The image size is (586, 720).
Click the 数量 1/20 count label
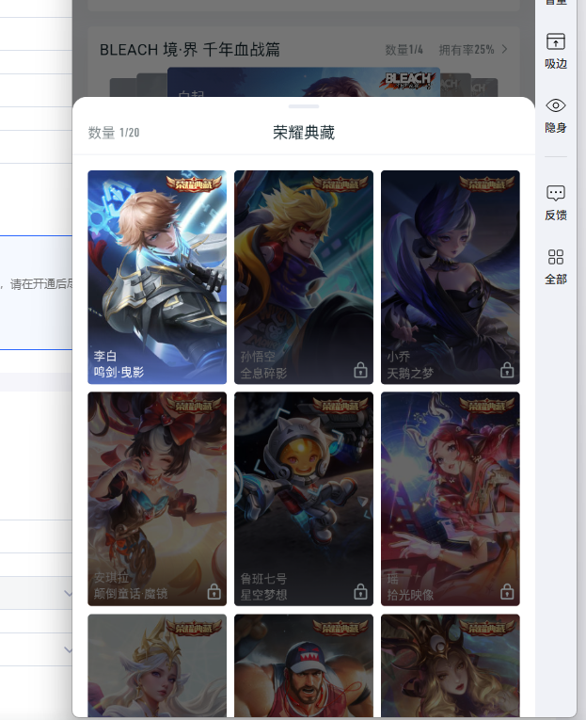114,133
